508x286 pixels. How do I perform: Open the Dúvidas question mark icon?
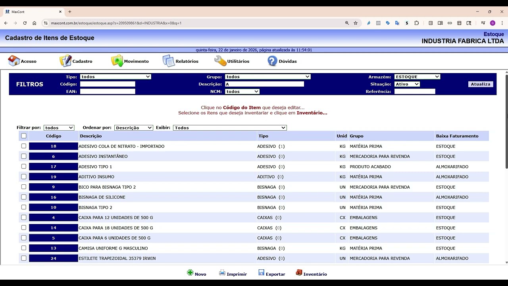pyautogui.click(x=272, y=61)
